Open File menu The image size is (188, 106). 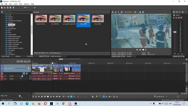pyautogui.click(x=2, y=4)
